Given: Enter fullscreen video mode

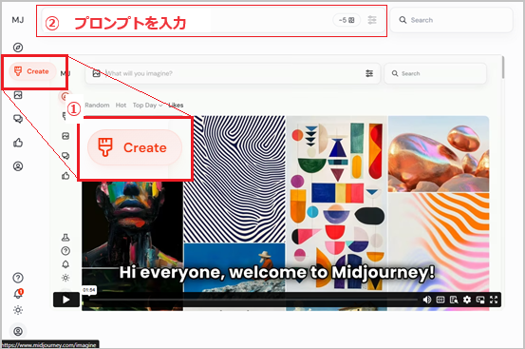Looking at the screenshot, I should [x=494, y=300].
